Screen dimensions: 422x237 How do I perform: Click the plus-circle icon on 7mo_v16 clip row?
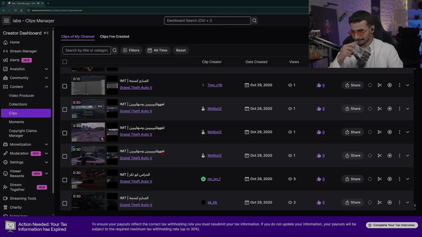(390, 85)
